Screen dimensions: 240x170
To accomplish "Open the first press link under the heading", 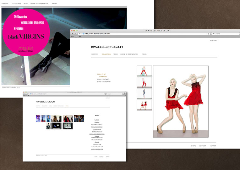I will pyautogui.click(x=97, y=120).
